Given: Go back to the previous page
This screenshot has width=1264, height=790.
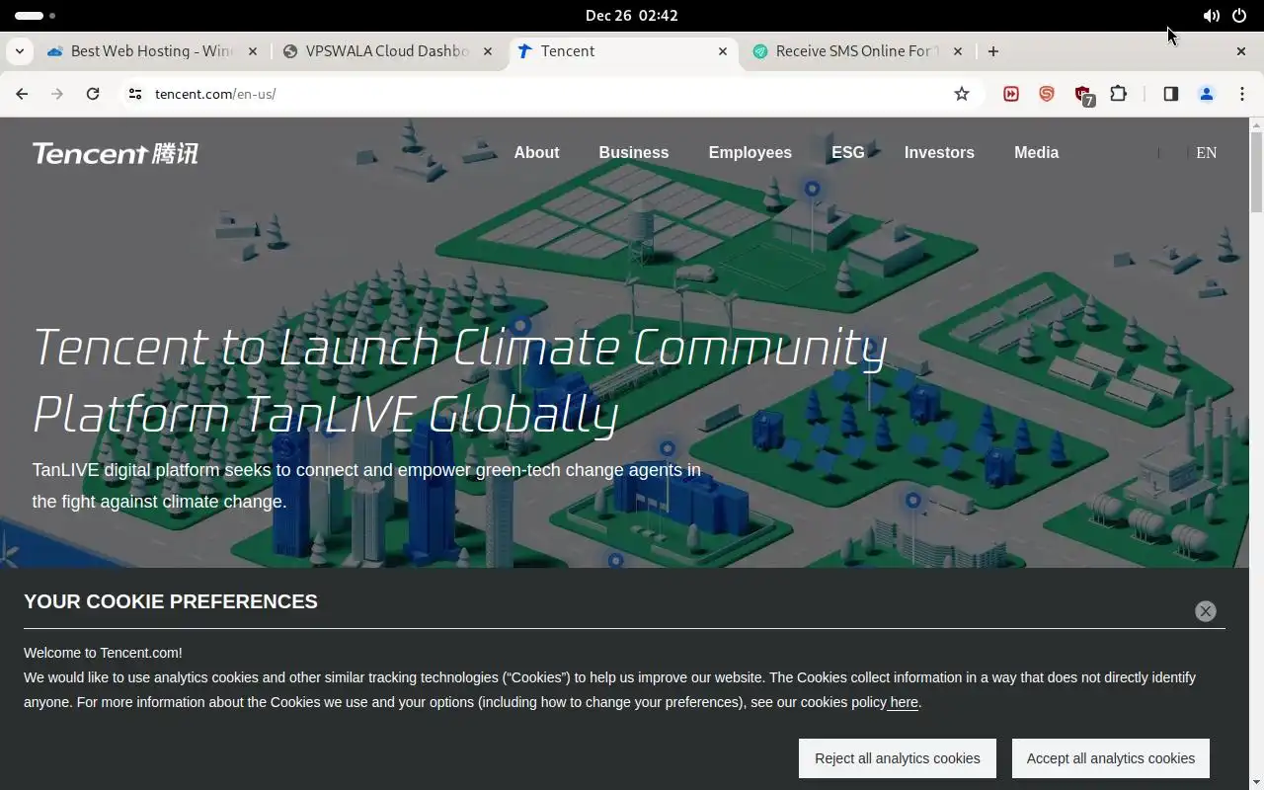Looking at the screenshot, I should pos(22,94).
